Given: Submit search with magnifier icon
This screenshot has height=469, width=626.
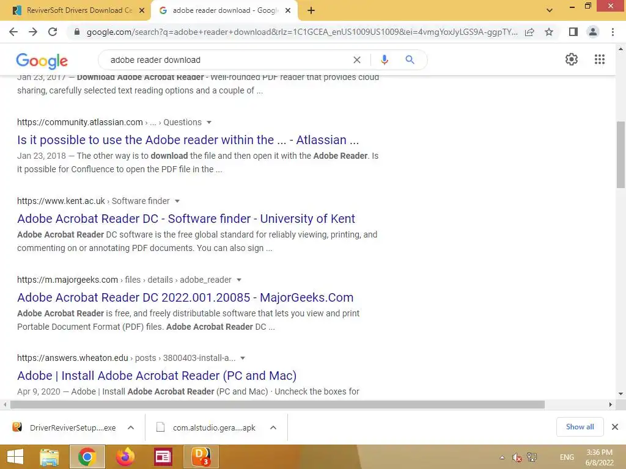Looking at the screenshot, I should click(x=410, y=60).
